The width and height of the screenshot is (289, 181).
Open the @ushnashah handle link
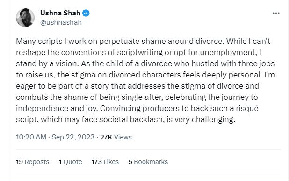coord(61,22)
